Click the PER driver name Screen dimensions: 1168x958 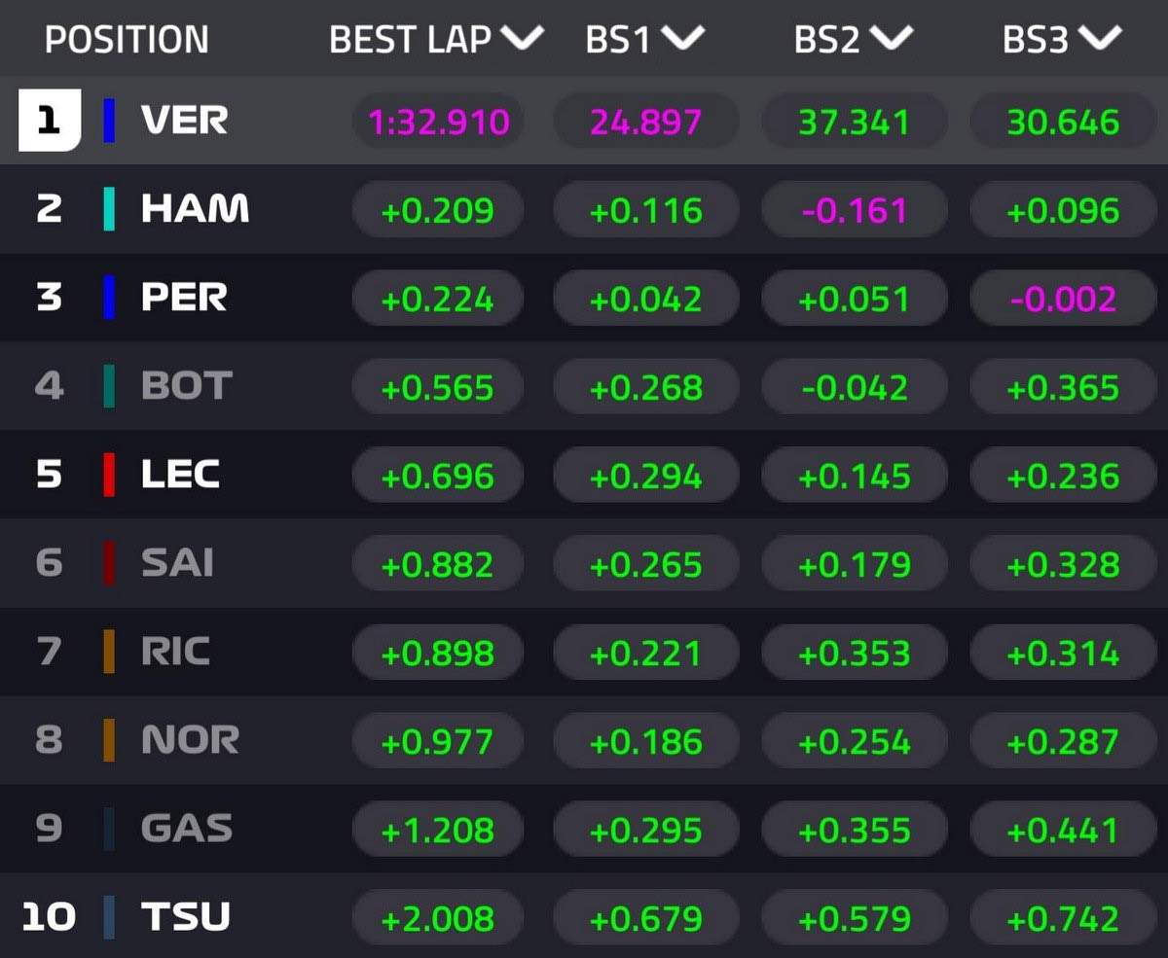coord(184,298)
